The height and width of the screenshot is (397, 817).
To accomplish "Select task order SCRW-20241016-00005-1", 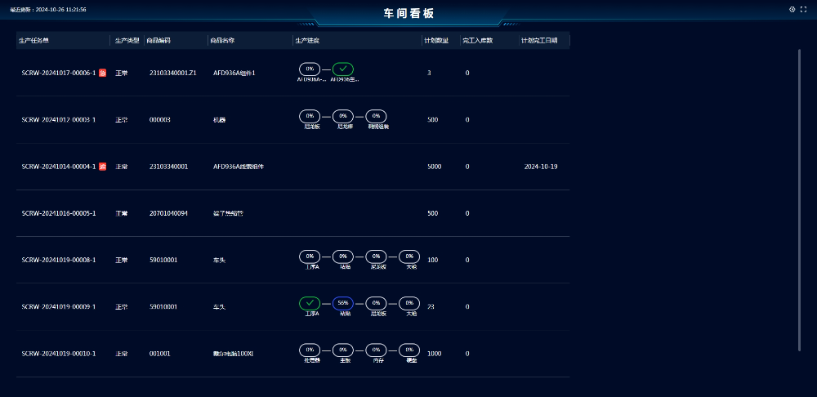I will pyautogui.click(x=58, y=213).
